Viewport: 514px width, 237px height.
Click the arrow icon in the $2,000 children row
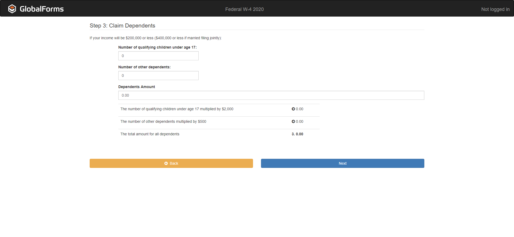(293, 109)
